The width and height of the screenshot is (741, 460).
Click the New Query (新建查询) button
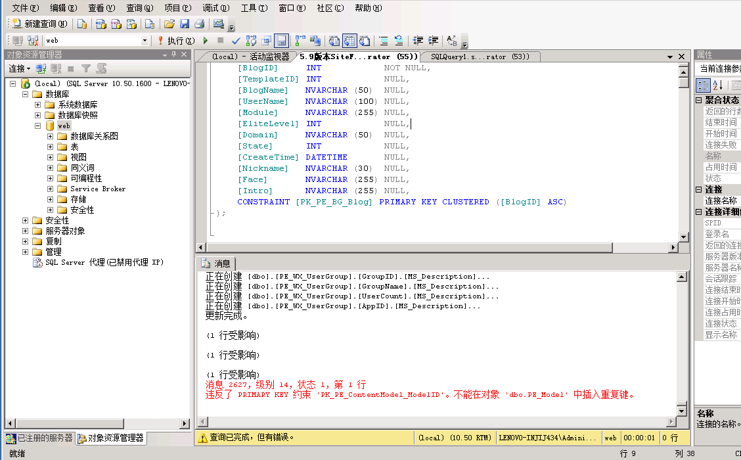point(39,24)
